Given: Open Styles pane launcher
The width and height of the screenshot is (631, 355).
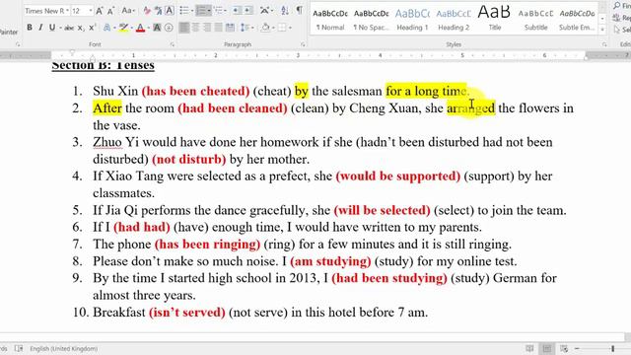Looking at the screenshot, I should (x=604, y=44).
